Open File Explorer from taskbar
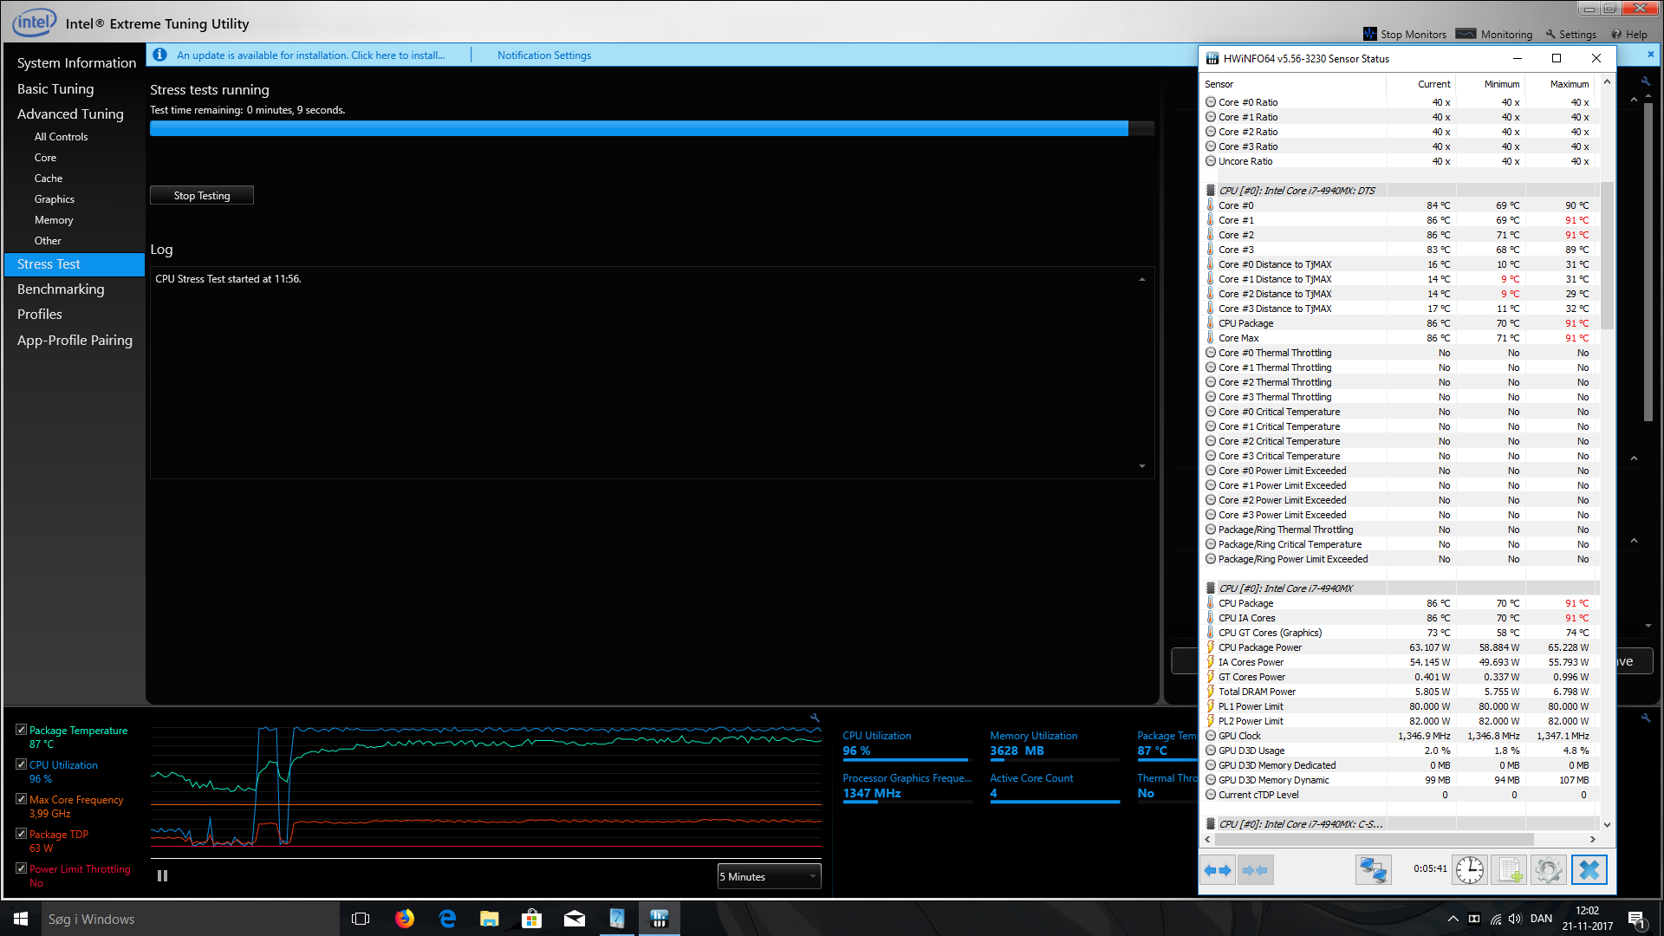The width and height of the screenshot is (1664, 936). [490, 919]
